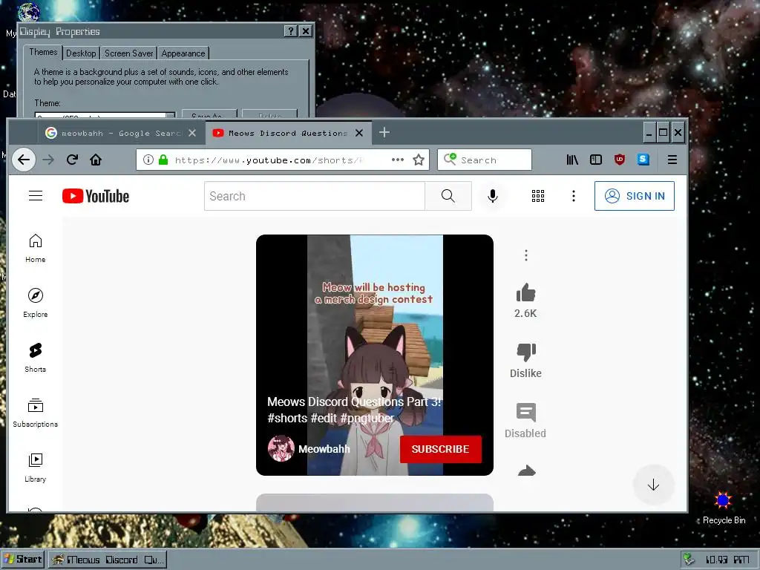
Task: Open the Firefox library icon
Action: click(572, 160)
